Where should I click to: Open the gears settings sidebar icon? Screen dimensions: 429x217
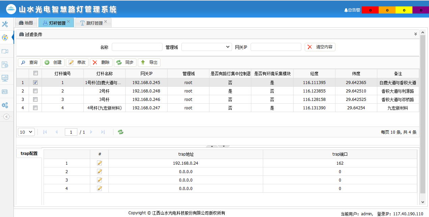click(x=5, y=105)
